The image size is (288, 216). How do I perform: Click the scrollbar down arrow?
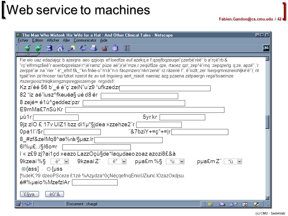pos(267,198)
